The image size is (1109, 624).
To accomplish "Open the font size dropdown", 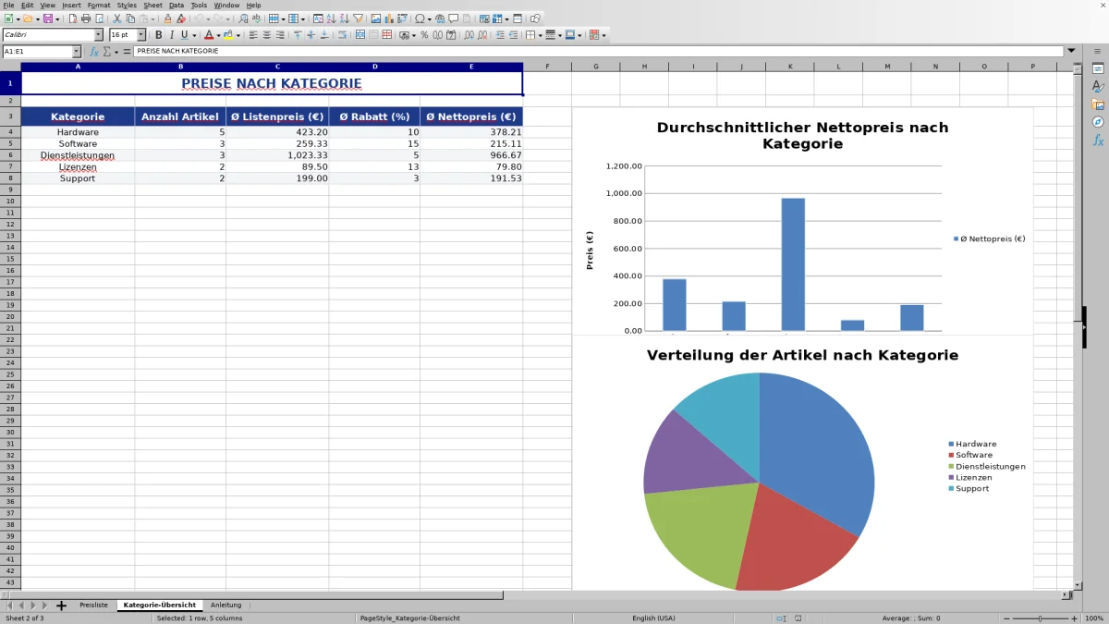I will tap(141, 34).
